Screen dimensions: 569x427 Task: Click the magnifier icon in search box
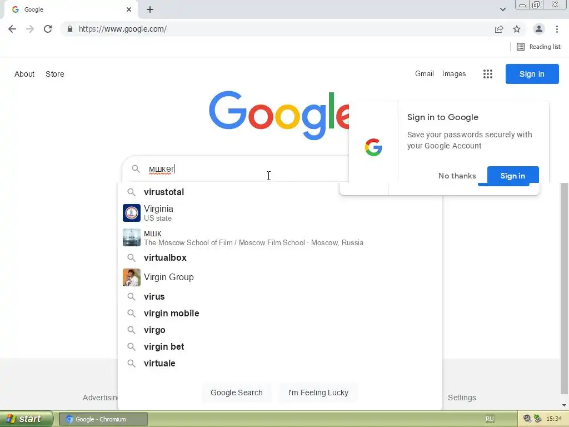pyautogui.click(x=136, y=169)
